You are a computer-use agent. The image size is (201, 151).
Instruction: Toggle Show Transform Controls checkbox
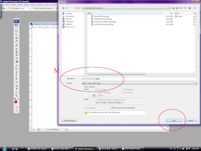pos(34,8)
